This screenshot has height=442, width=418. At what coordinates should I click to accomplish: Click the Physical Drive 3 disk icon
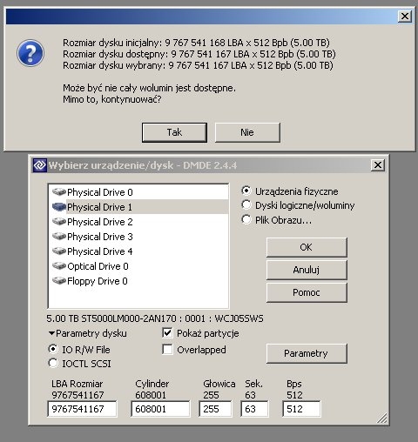(x=59, y=236)
